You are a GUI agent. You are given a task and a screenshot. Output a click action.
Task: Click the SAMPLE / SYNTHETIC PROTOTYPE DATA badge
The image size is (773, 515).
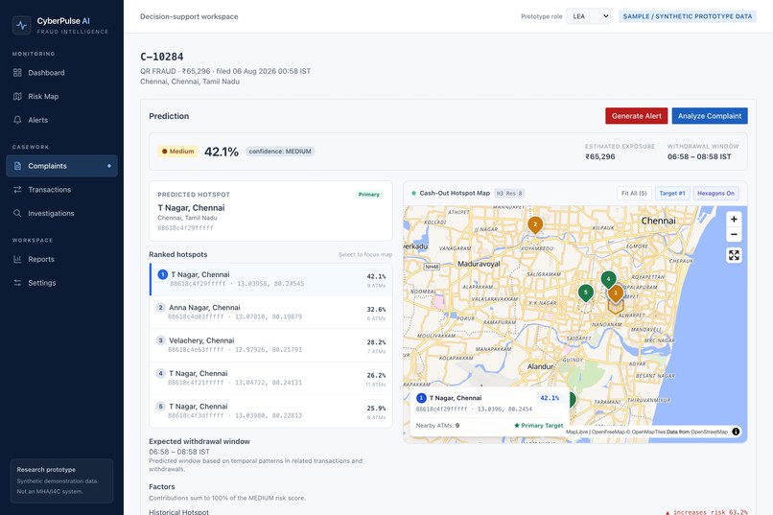[688, 16]
